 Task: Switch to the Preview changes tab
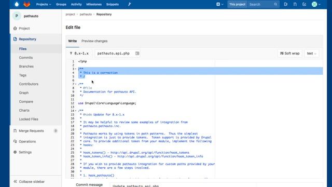(x=94, y=41)
